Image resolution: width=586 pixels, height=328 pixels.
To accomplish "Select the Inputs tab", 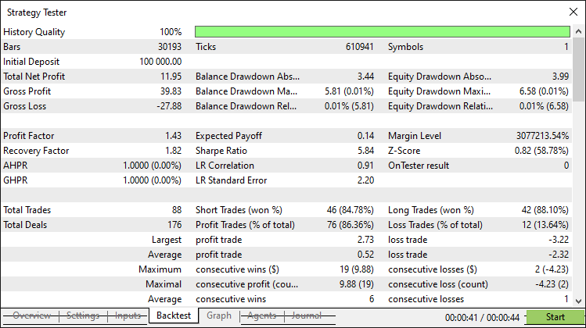I will (128, 316).
